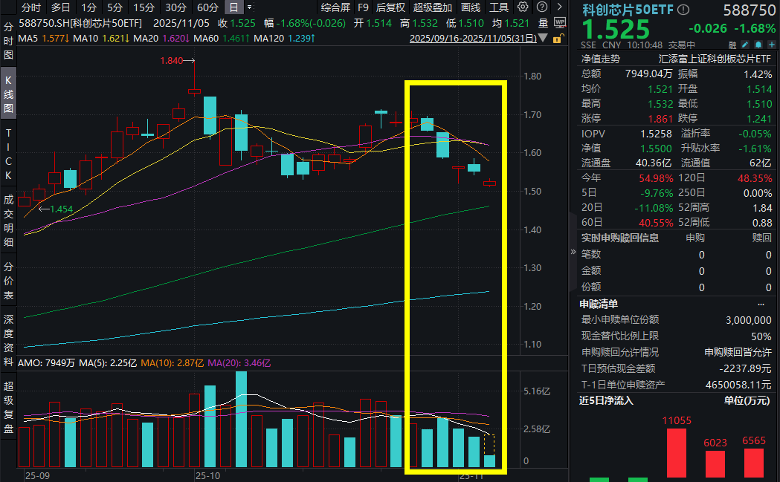Image resolution: width=780 pixels, height=482 pixels.
Task: Click the pencil edit note icon
Action: point(745,45)
